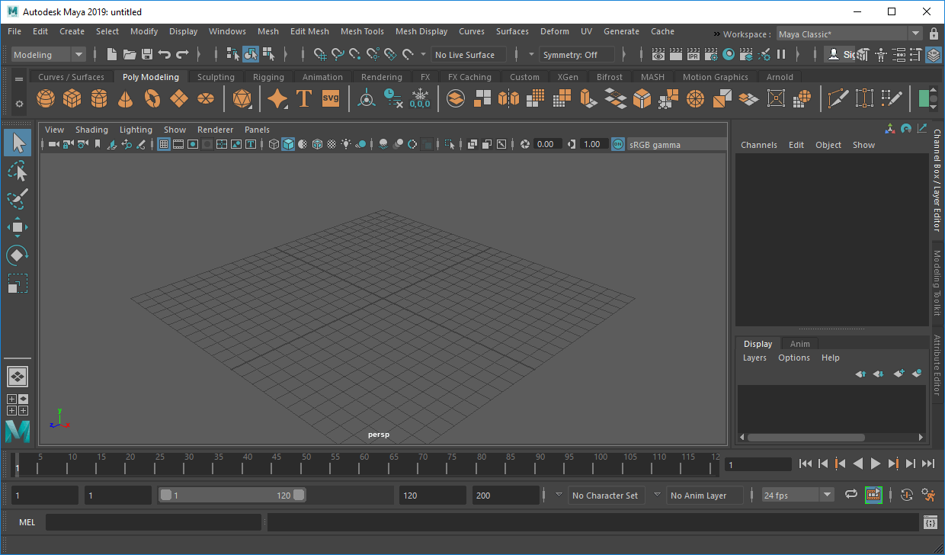Image resolution: width=945 pixels, height=555 pixels.
Task: Create a polygon disc from the shelf
Action: (206, 99)
